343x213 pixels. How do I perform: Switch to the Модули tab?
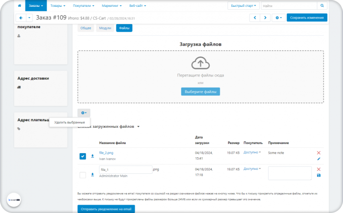[x=105, y=28]
